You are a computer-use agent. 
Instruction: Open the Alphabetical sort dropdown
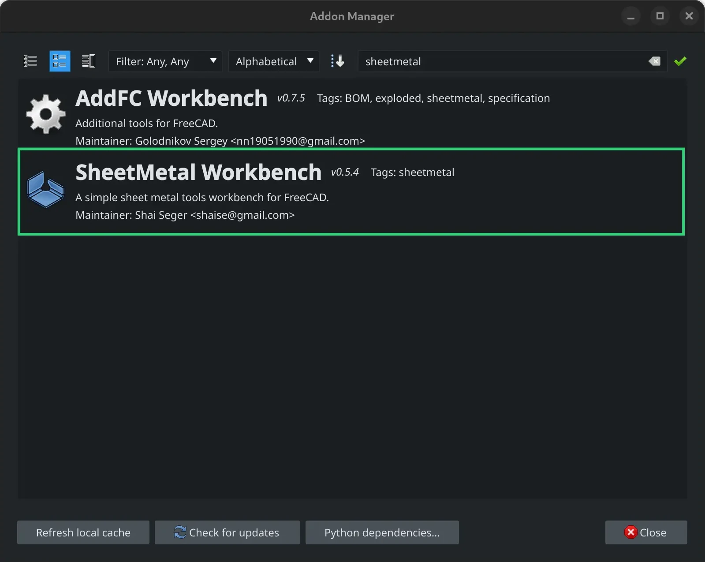pos(274,61)
